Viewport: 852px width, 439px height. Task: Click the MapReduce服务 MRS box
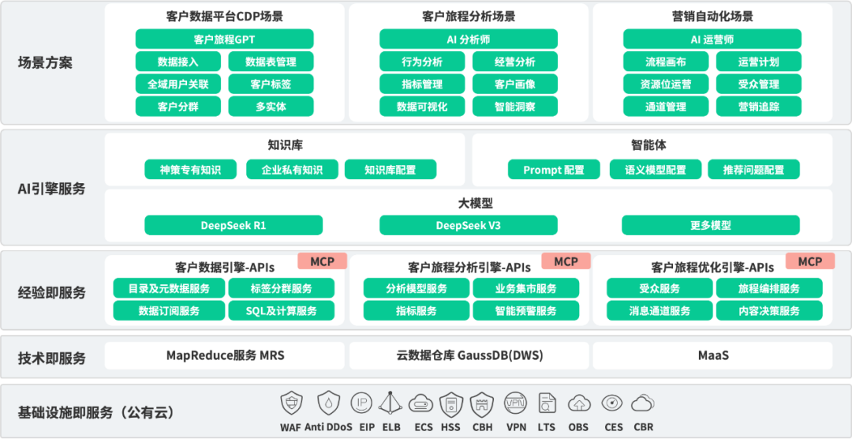[x=224, y=356]
